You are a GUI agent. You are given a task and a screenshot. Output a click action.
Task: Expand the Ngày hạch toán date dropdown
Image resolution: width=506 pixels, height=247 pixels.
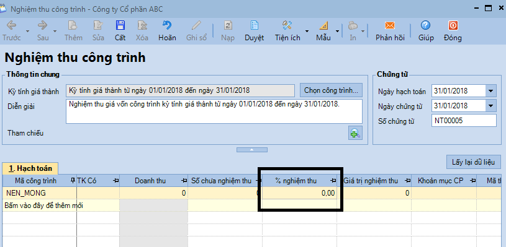tap(490, 91)
